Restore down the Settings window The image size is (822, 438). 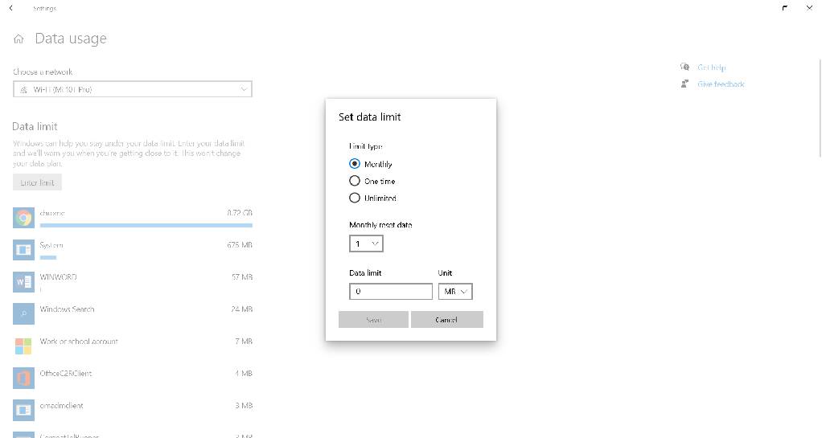coord(785,8)
